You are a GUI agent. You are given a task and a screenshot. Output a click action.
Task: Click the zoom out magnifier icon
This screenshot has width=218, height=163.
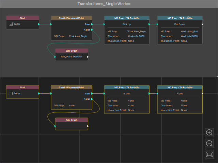click(209, 143)
